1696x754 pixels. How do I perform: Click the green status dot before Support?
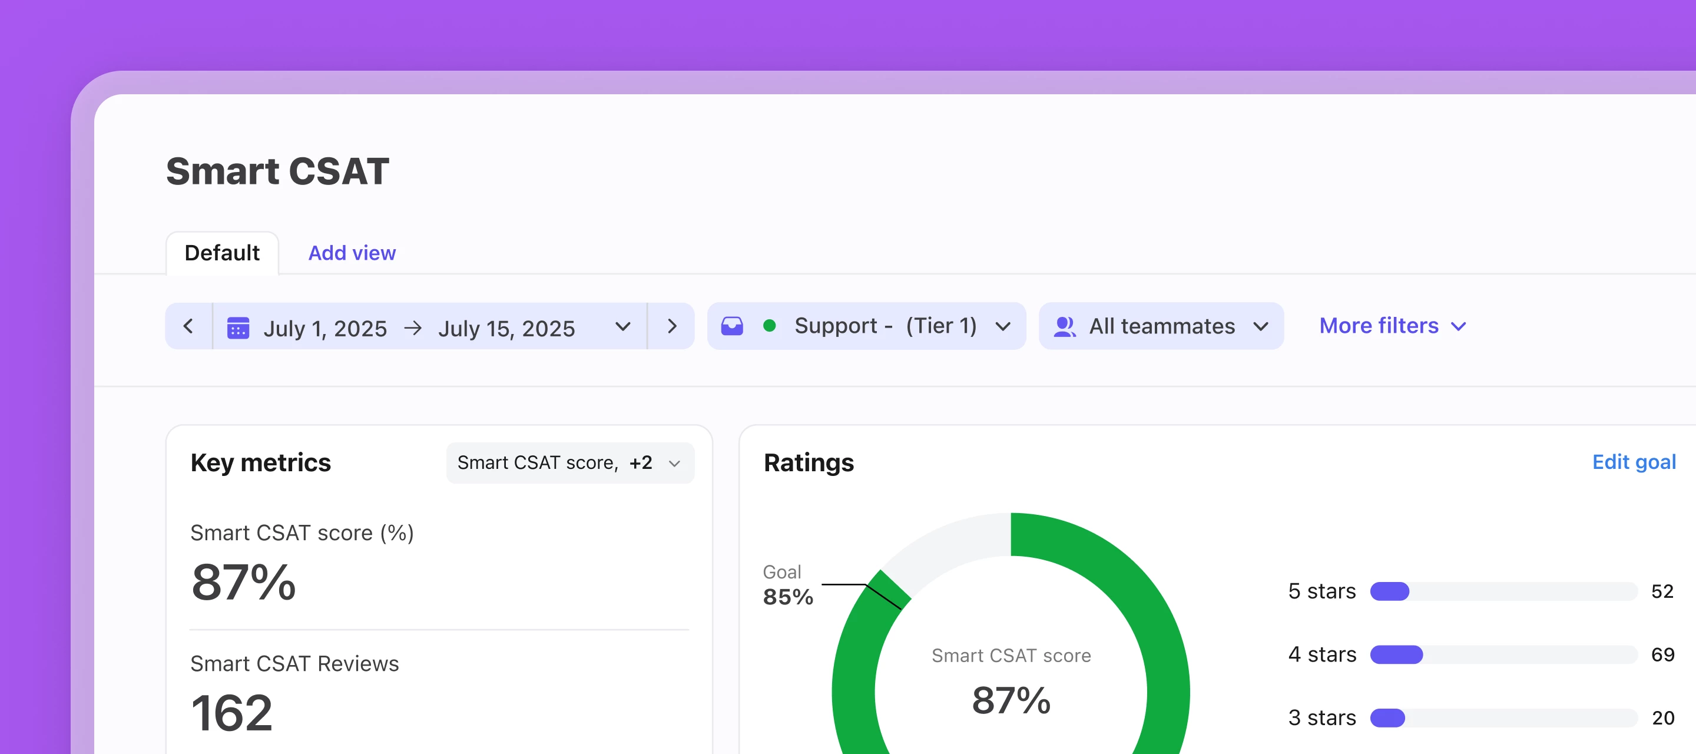769,325
